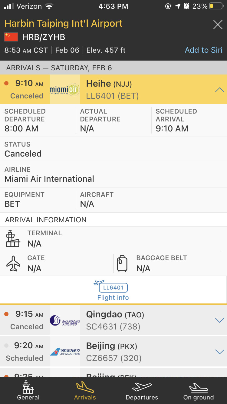The height and width of the screenshot is (404, 227).
Task: Show the On ground tab
Action: coord(199,391)
